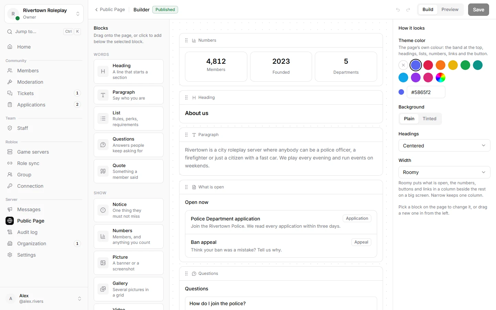Click the Members people icon
Screen dimensions: 496x310
tap(10, 71)
